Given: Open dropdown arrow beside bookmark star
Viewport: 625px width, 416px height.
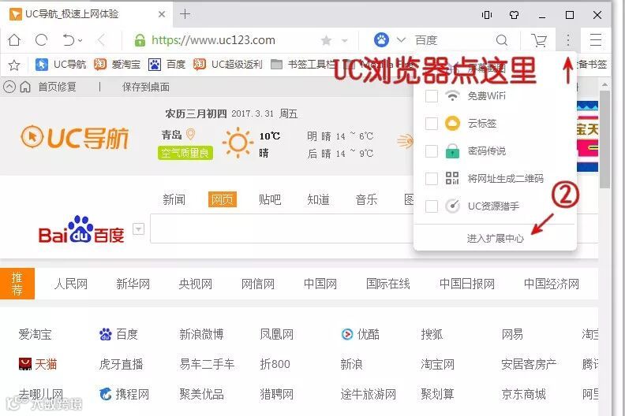Looking at the screenshot, I should pos(345,40).
